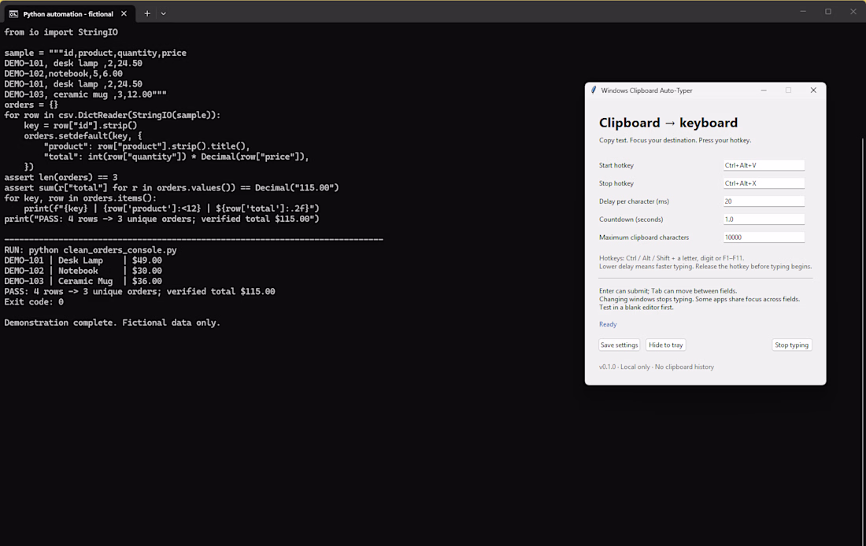
Task: Click the terminal icon in the tab
Action: pos(13,14)
